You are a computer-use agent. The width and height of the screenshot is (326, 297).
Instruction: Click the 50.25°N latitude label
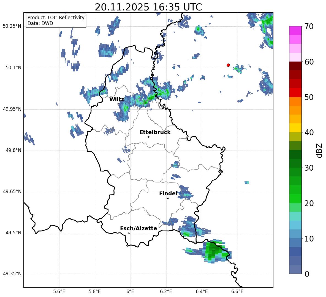point(12,26)
